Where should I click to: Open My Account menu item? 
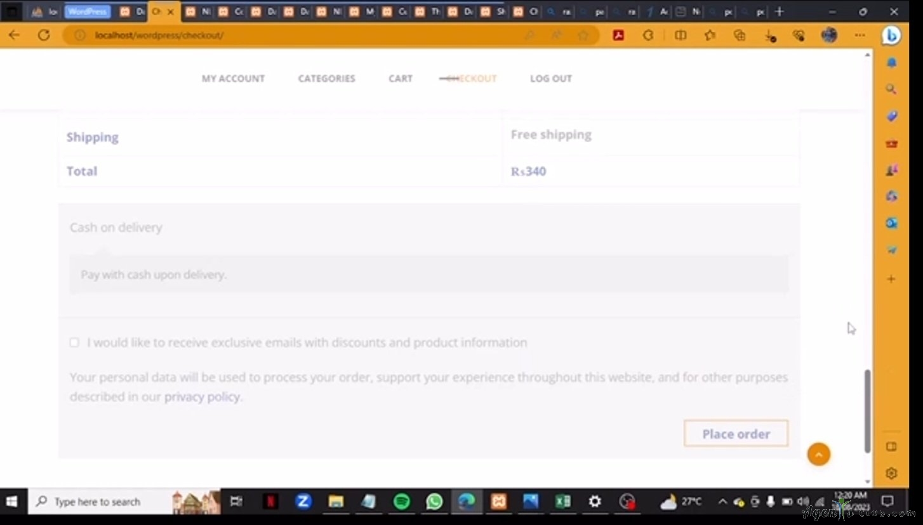pos(233,79)
